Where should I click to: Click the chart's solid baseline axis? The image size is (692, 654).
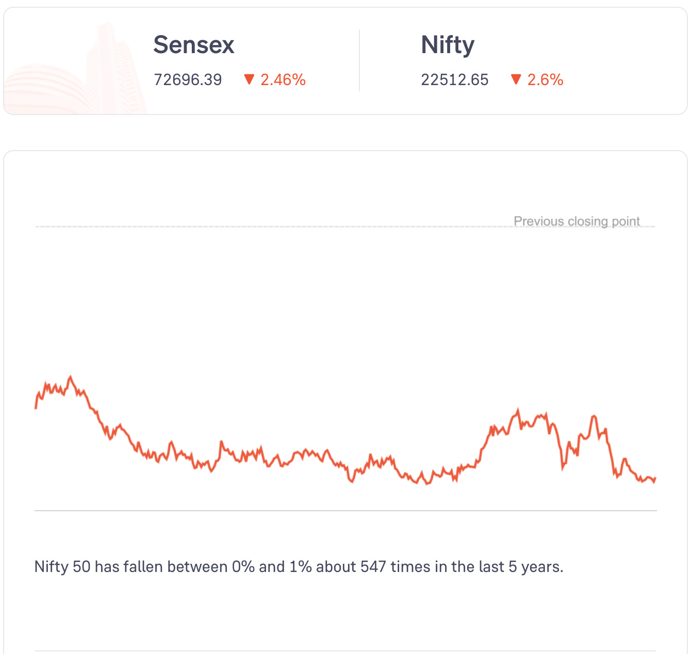point(345,511)
